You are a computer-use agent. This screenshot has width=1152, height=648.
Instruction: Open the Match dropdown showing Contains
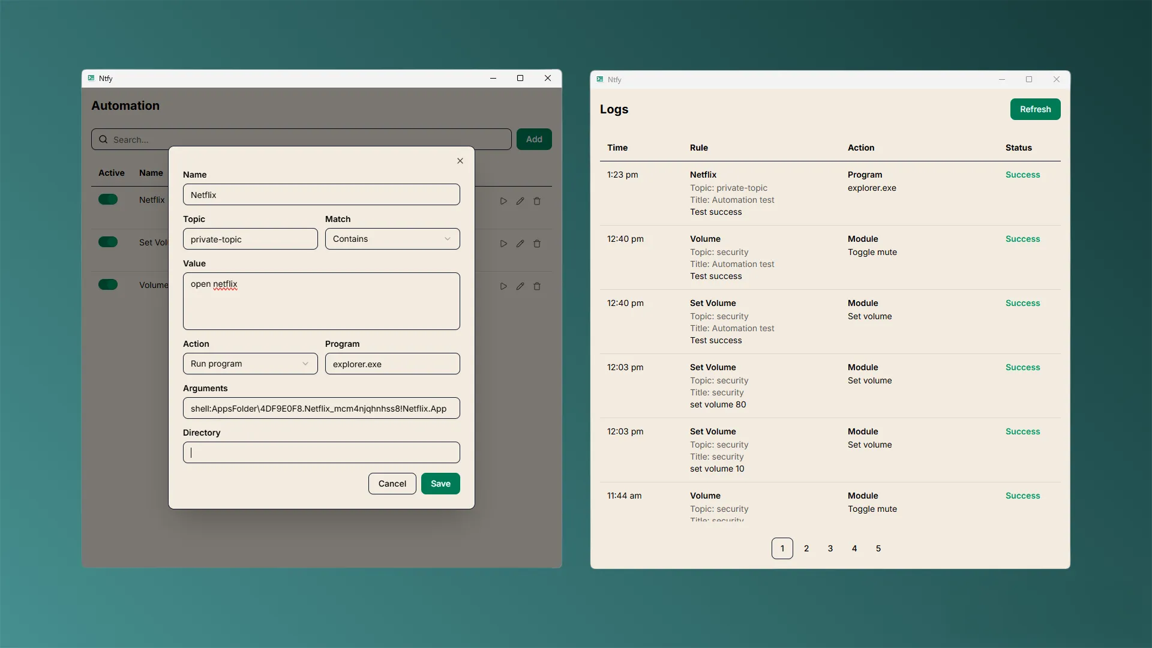392,239
